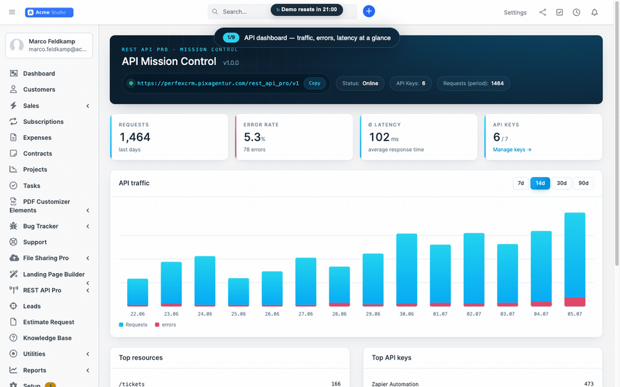Open Knowledge Base menu item
Screen dimensions: 620x387
point(47,338)
